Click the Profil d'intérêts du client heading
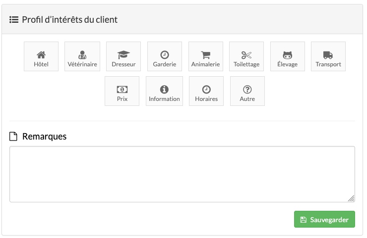367x238 pixels. point(70,20)
